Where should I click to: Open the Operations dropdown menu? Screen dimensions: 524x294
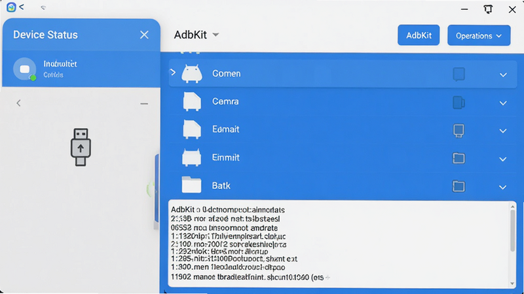click(x=479, y=35)
